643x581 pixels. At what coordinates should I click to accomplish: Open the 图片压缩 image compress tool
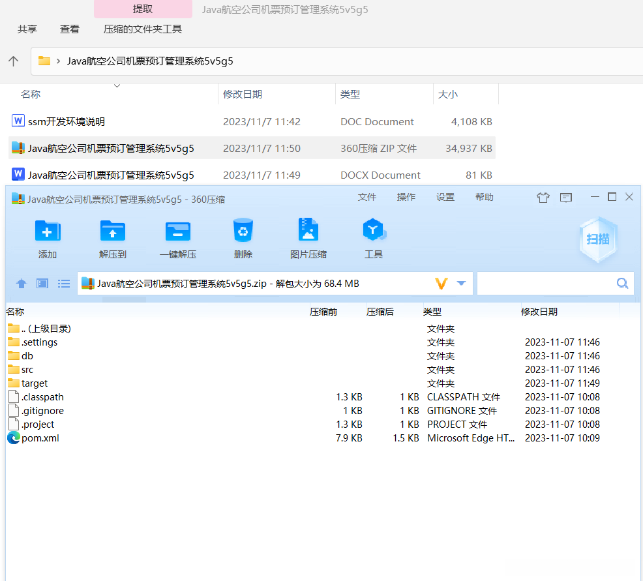tap(308, 230)
